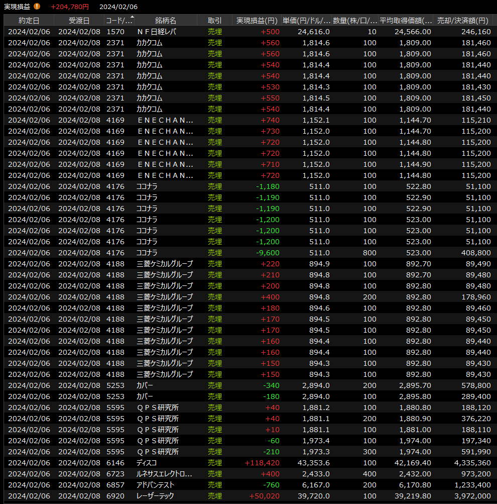497x504 pixels.
Task: Click the 売却/決済額(円) column header
Action: click(x=462, y=21)
